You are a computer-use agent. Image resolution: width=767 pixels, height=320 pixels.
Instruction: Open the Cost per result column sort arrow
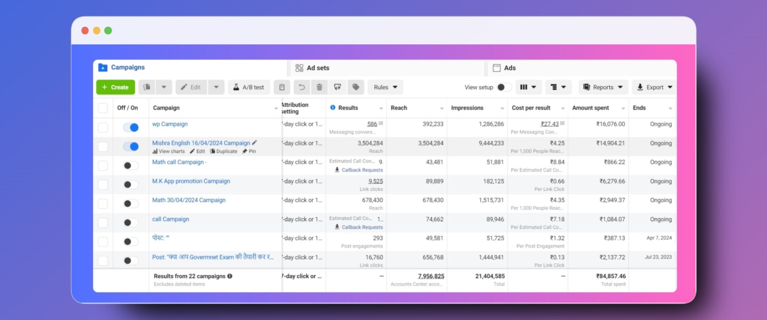click(562, 109)
